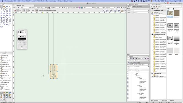
Task: Collapse the User Libraries section
Action: coord(152,73)
